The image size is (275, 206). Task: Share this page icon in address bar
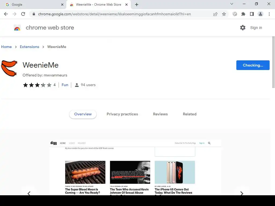pyautogui.click(x=215, y=14)
